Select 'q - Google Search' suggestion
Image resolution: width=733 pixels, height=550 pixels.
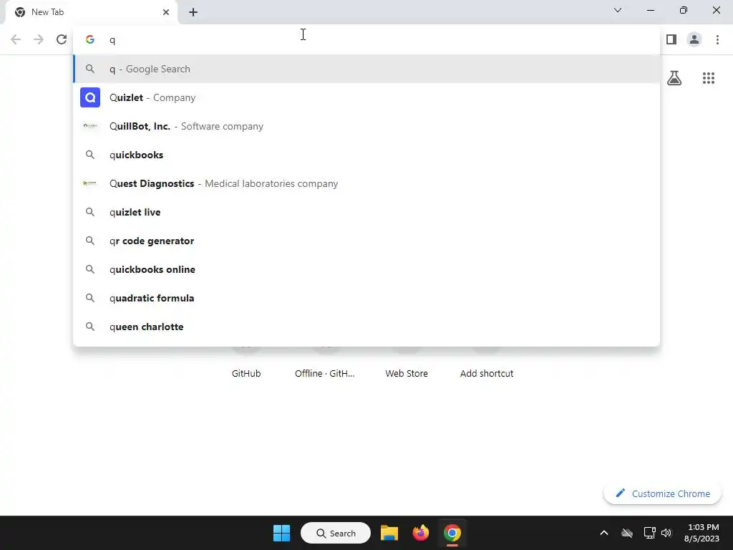click(366, 69)
